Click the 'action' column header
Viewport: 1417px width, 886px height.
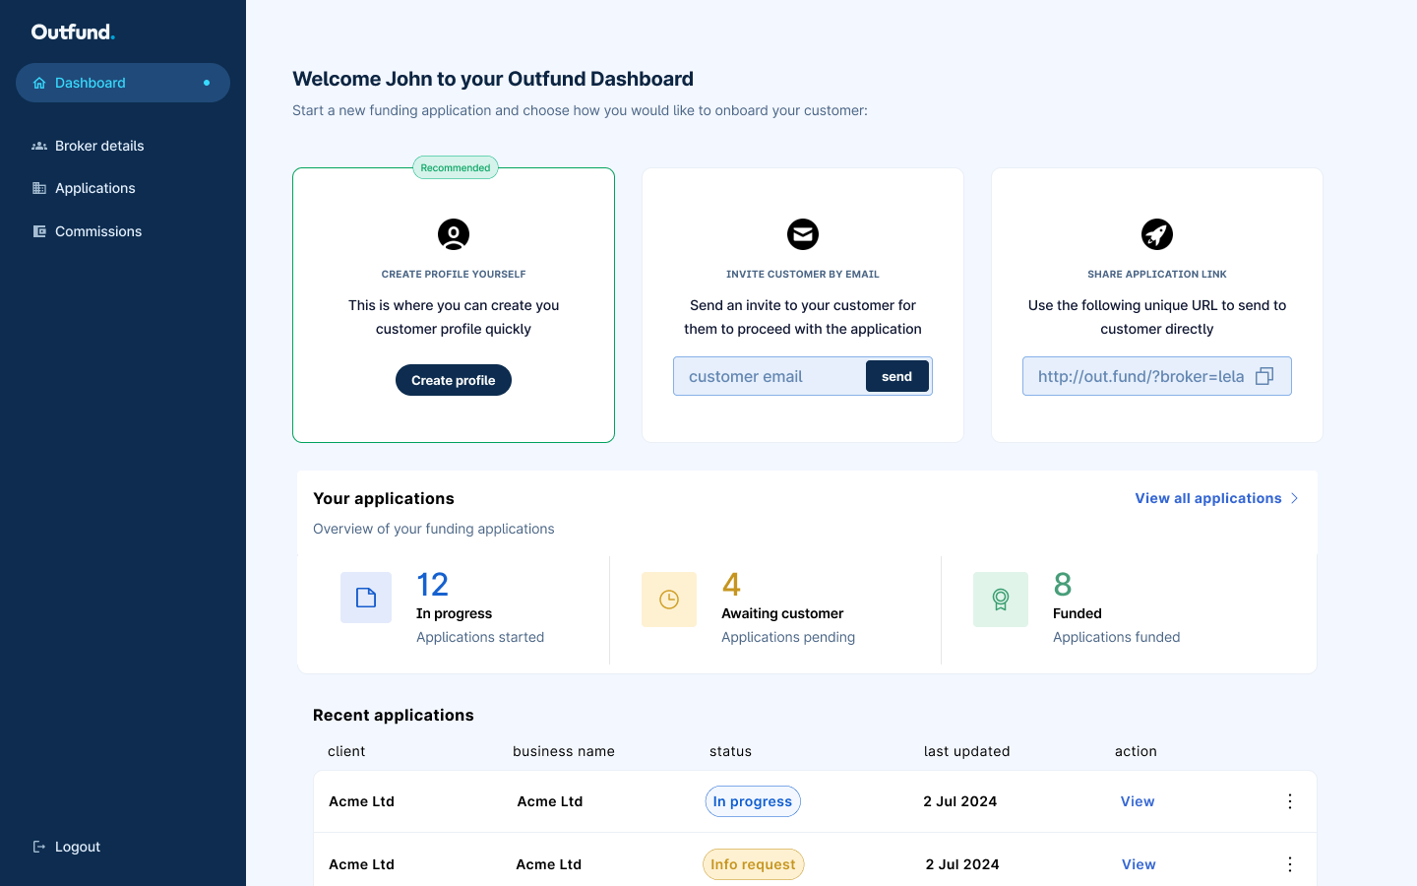pyautogui.click(x=1136, y=751)
